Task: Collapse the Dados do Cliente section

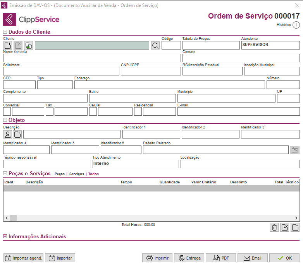Action: [5, 32]
